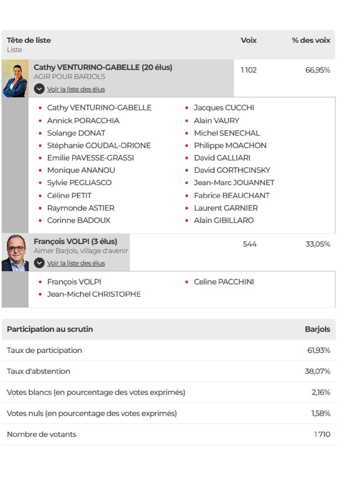Open Cathy VENTURINO-GABELLE's candidate photo
This screenshot has width=340, height=481.
coord(15,78)
